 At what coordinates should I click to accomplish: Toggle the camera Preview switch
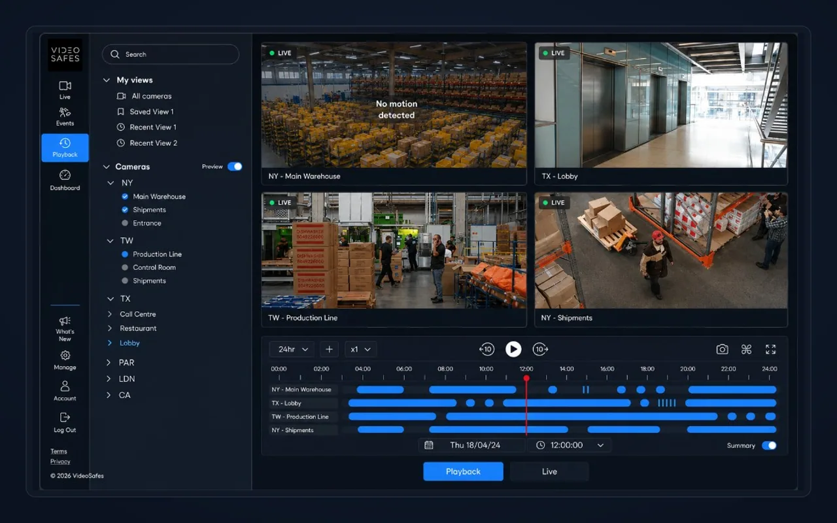pyautogui.click(x=235, y=167)
